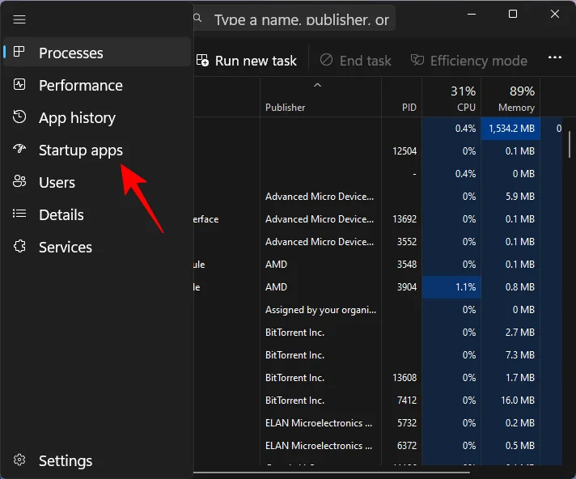Select Assigned by your organi... row
This screenshot has width=576, height=479.
click(378, 310)
